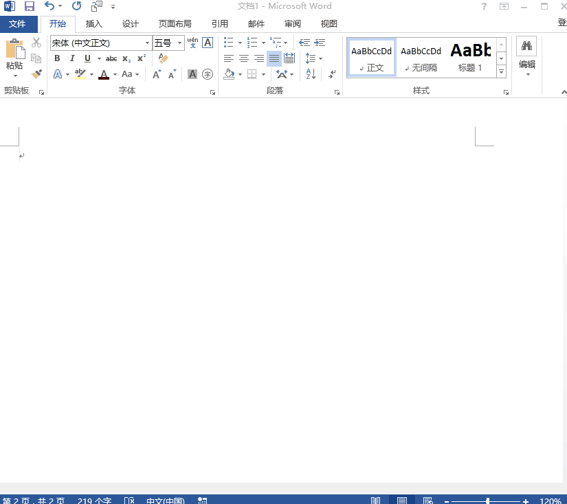Toggle Bold formatting
The height and width of the screenshot is (504, 567).
tap(57, 58)
